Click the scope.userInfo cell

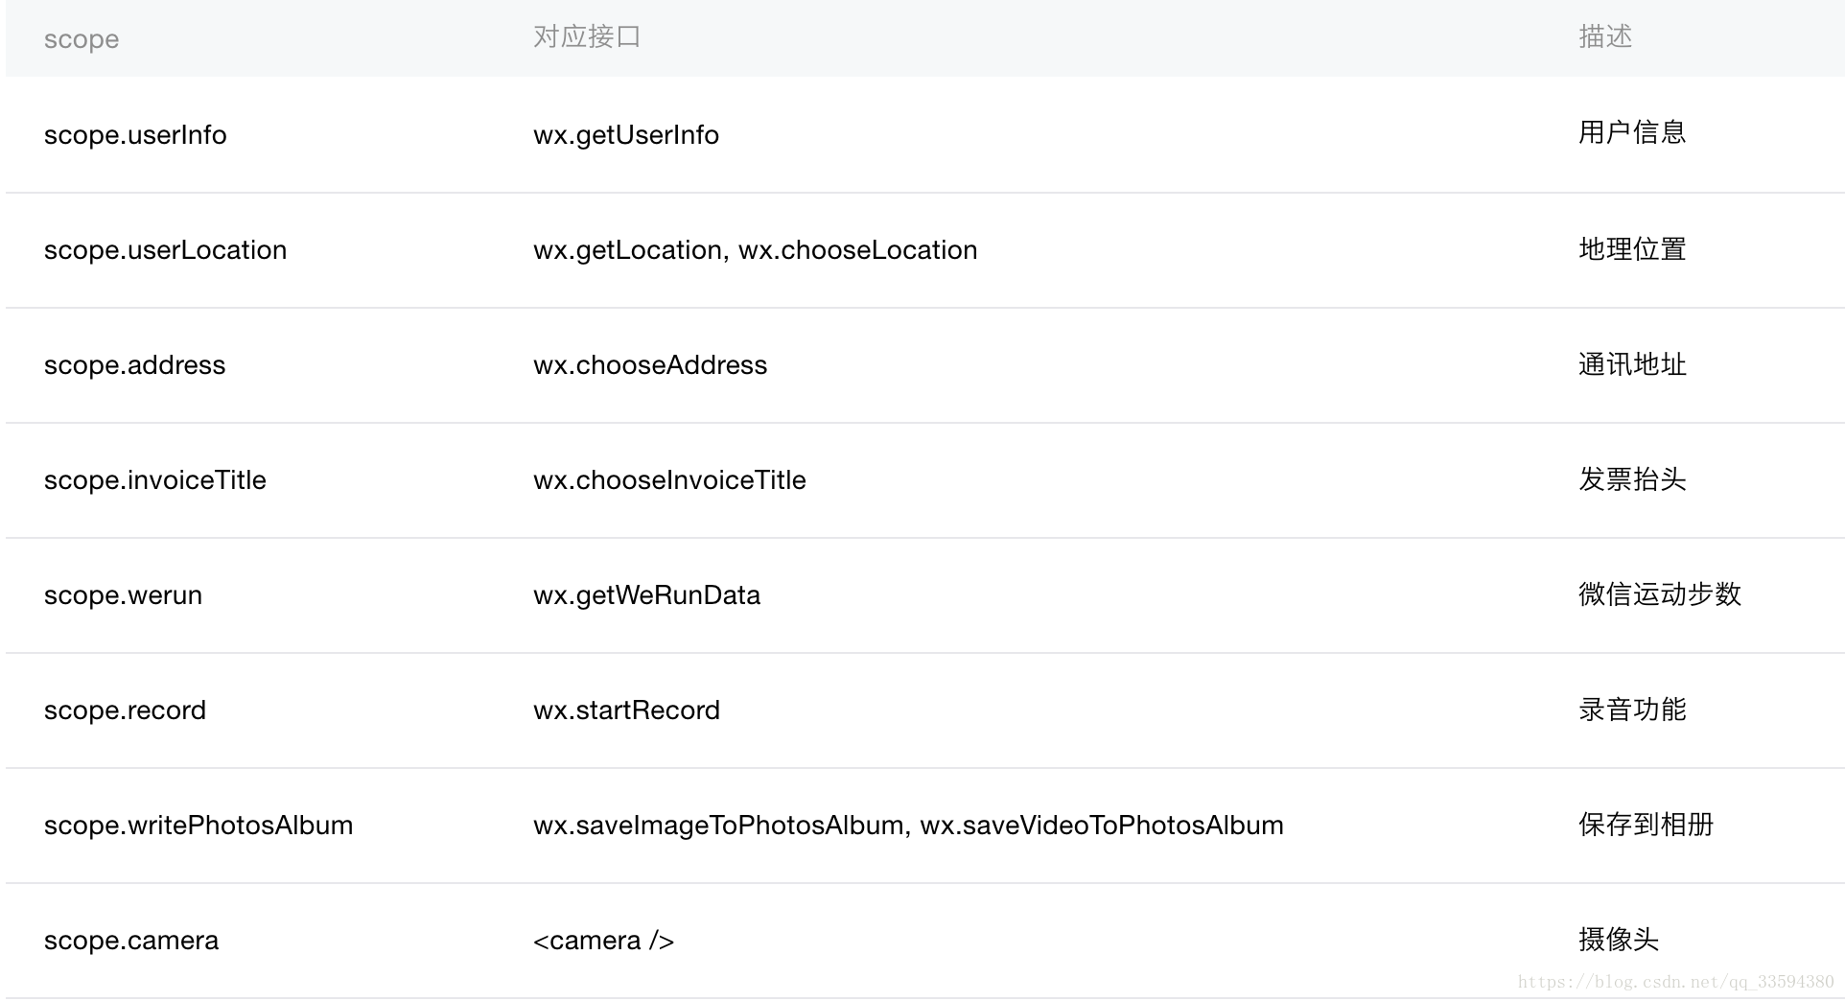[135, 135]
